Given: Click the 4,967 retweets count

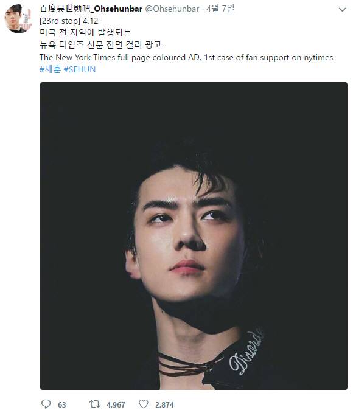Looking at the screenshot, I should 116,404.
